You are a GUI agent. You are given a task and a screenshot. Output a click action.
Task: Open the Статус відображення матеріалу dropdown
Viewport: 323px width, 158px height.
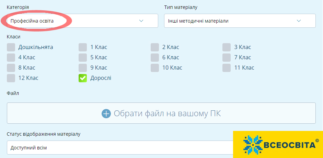coord(120,148)
